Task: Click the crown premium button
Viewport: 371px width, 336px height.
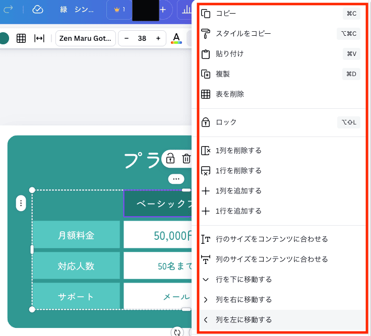Action: [x=119, y=10]
